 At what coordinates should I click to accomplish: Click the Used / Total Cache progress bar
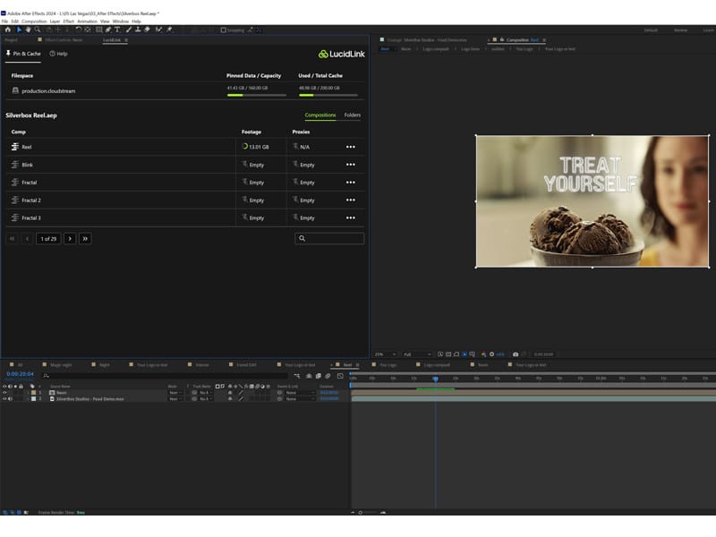(328, 95)
